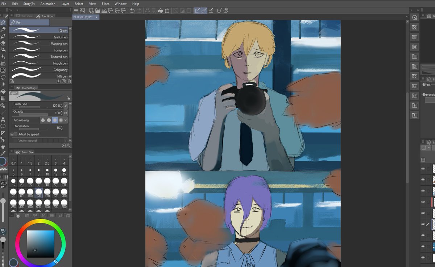Select the Pen tool in the toolbar
Image resolution: width=435 pixels, height=267 pixels.
pyautogui.click(x=3, y=22)
